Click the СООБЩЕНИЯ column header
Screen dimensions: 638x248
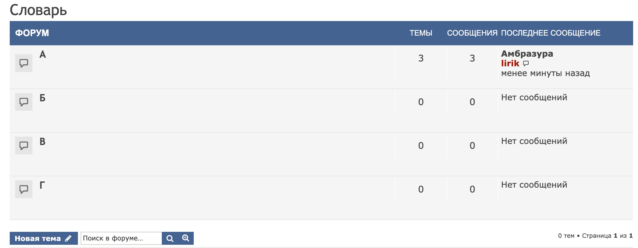point(472,33)
